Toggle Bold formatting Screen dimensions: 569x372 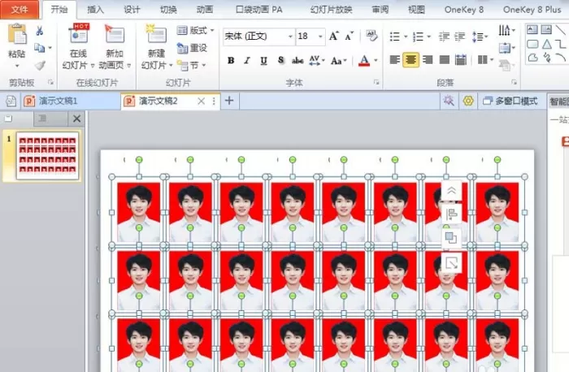tap(231, 61)
